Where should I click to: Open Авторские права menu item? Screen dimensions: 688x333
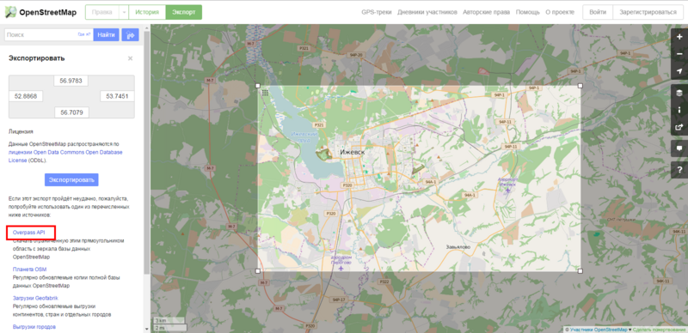[x=486, y=12]
